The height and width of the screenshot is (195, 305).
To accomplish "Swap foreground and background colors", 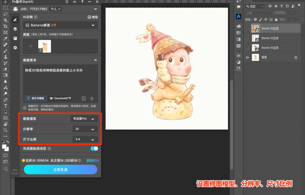I will 7,142.
